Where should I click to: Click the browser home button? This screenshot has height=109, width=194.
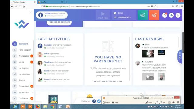[24, 6]
